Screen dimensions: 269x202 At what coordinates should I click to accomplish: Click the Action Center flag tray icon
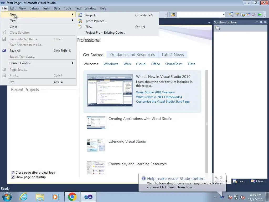(230, 197)
